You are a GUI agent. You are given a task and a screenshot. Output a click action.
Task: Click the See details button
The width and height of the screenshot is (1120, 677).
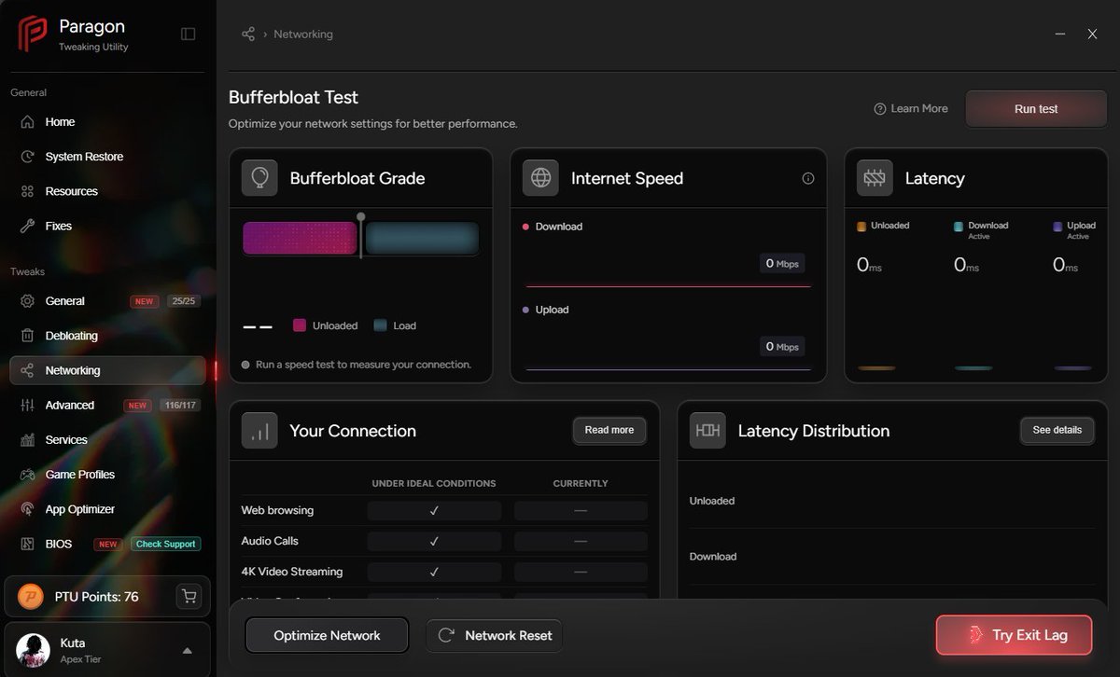(1057, 430)
